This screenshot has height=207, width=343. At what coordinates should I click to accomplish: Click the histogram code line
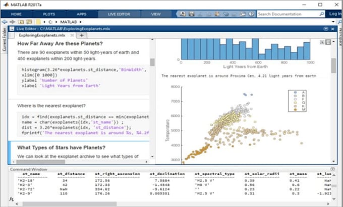pyautogui.click(x=84, y=70)
